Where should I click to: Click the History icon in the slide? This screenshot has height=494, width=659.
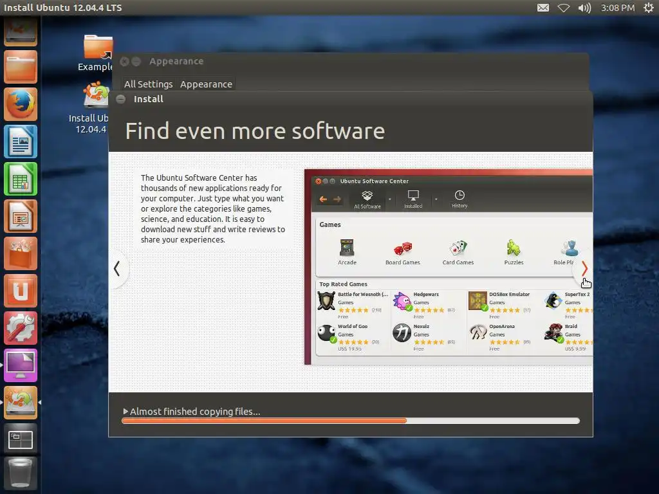[459, 199]
